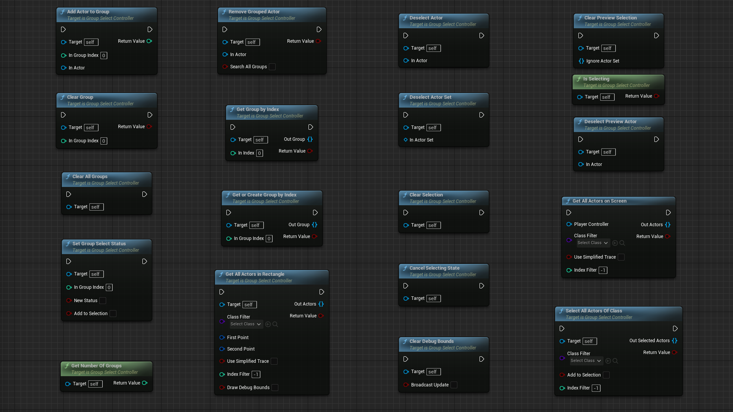Click the Ignore Actor Set pin on Clear Preview Selection
Screen dimensions: 733x412
click(x=582, y=61)
